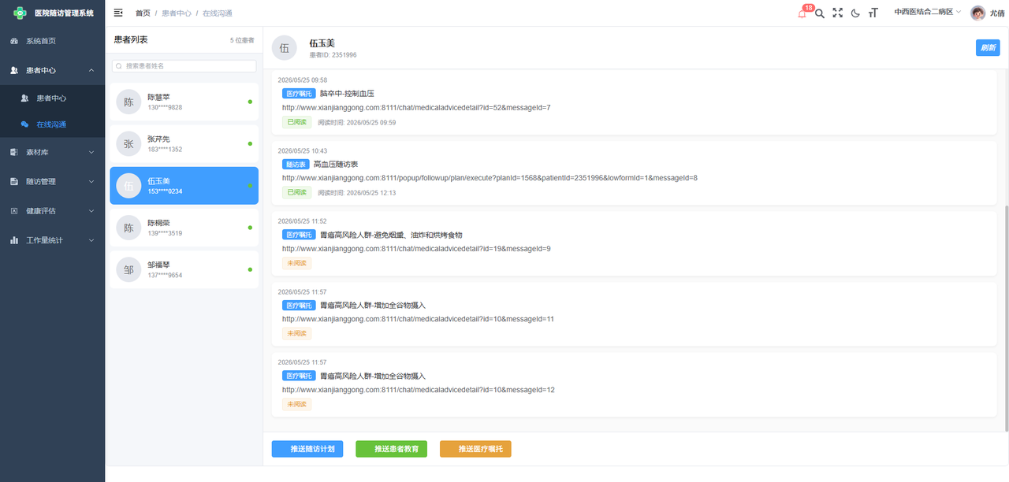Open link with messageId=12

(419, 390)
